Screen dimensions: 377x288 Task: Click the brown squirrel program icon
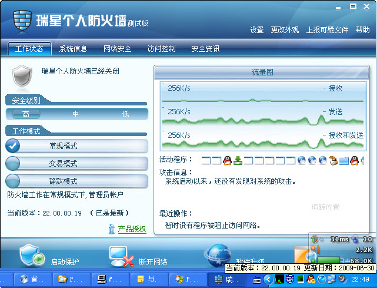tap(333, 160)
